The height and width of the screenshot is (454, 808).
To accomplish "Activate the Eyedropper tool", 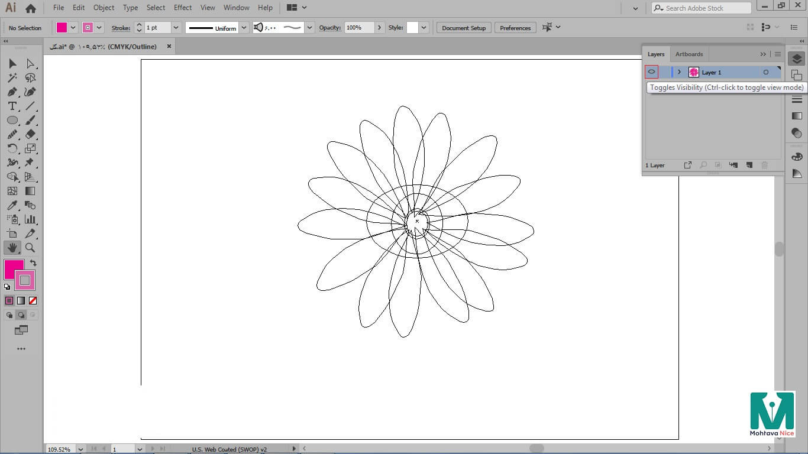I will (x=12, y=205).
